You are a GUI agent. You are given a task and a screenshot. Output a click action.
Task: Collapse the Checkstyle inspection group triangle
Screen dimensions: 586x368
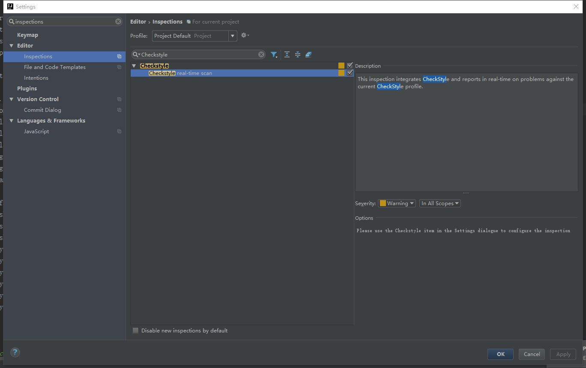click(x=134, y=65)
